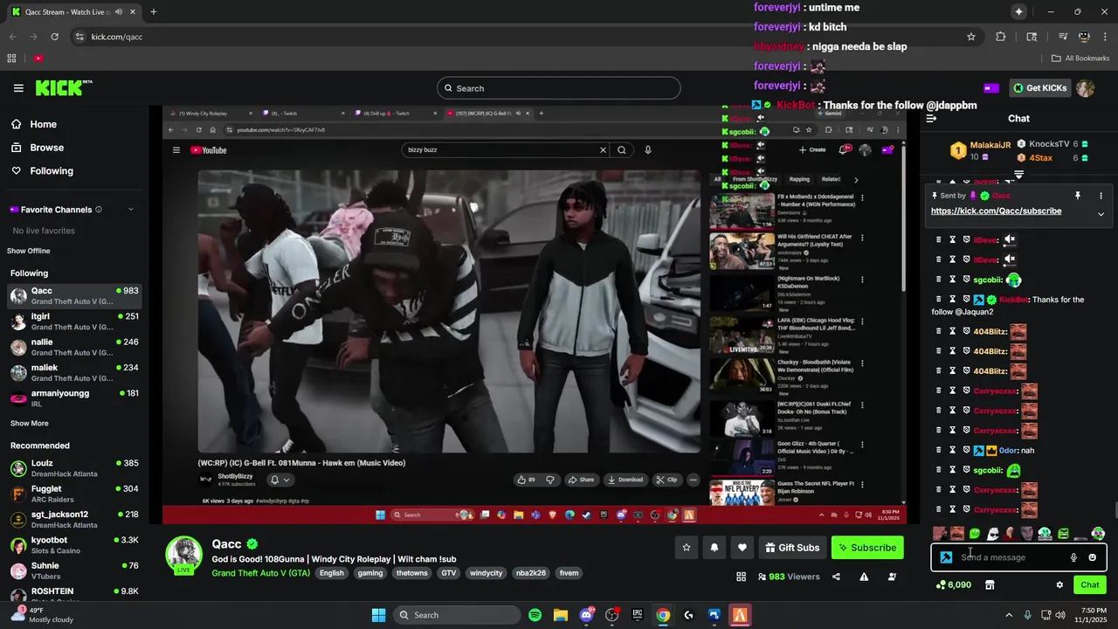Screen dimensions: 1118x629
Task: Reload the page in the browser toolbar
Action: 54,37
